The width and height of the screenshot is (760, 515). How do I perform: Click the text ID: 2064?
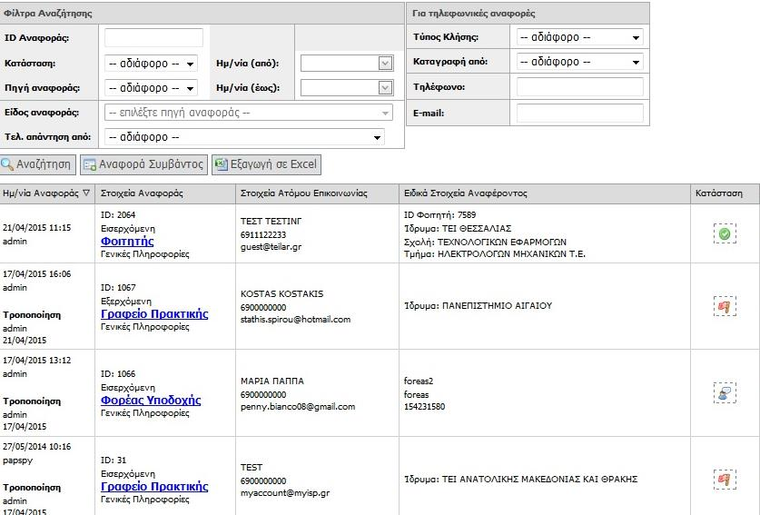118,215
